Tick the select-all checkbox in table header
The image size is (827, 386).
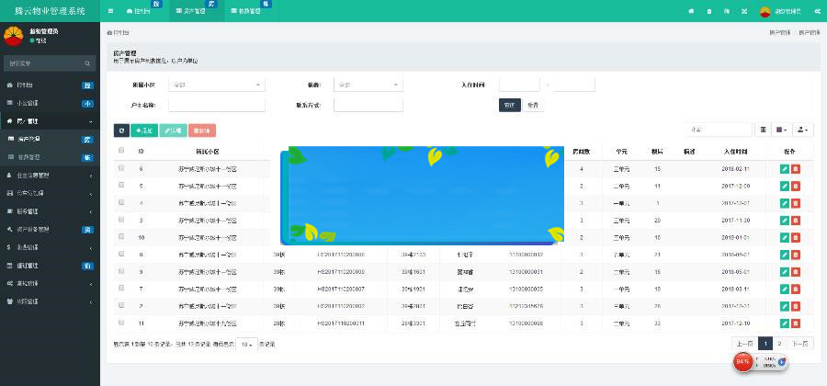coord(121,150)
